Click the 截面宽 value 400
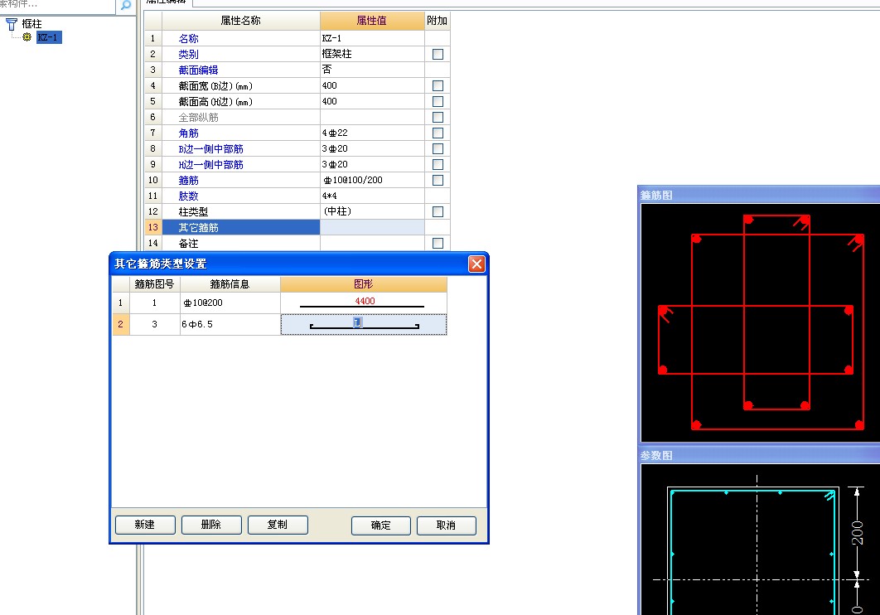Screen dimensions: 880x615 (372, 85)
